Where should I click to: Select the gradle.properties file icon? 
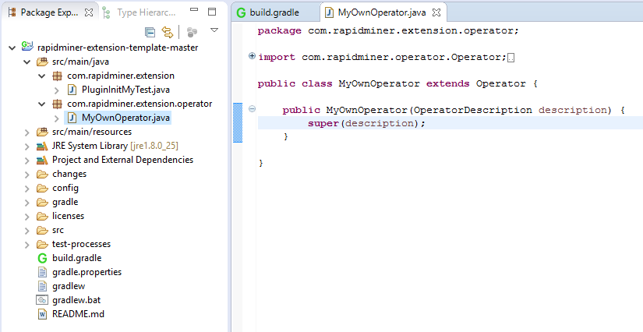coord(42,272)
